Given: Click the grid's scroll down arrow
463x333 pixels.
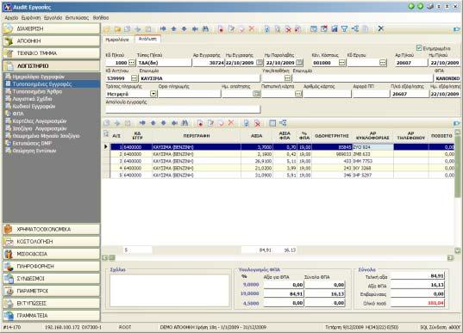Looking at the screenshot, I should [x=457, y=250].
